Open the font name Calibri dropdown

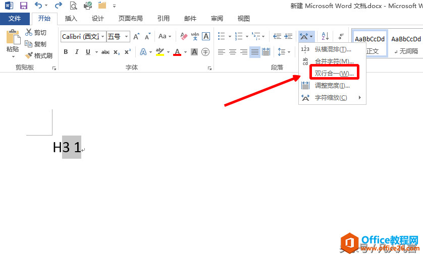tap(102, 36)
